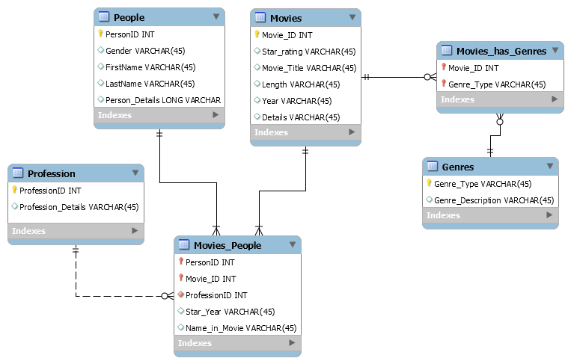Image resolution: width=571 pixels, height=364 pixels.
Task: Click the diamond icon beside Gender column
Action: pyautogui.click(x=101, y=50)
